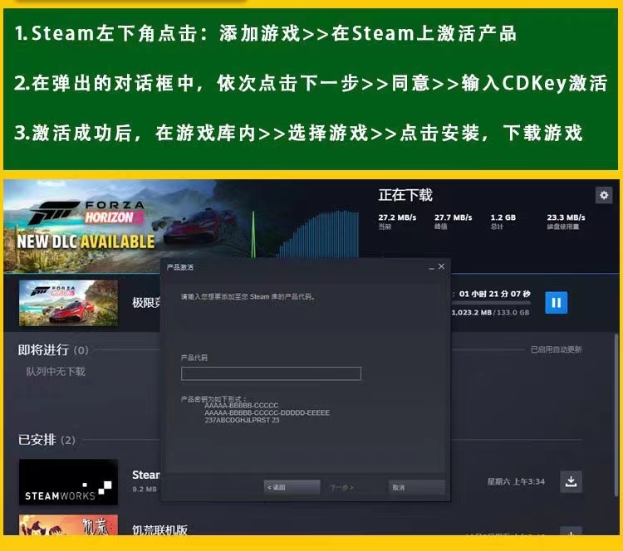Screen dimensions: 623x551
Task: Open Steamworks thumbnail in scheduled list
Action: point(68,482)
